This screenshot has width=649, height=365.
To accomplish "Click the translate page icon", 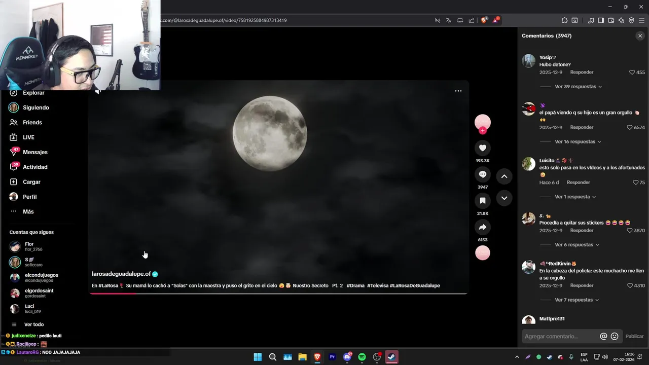I will click(x=449, y=20).
